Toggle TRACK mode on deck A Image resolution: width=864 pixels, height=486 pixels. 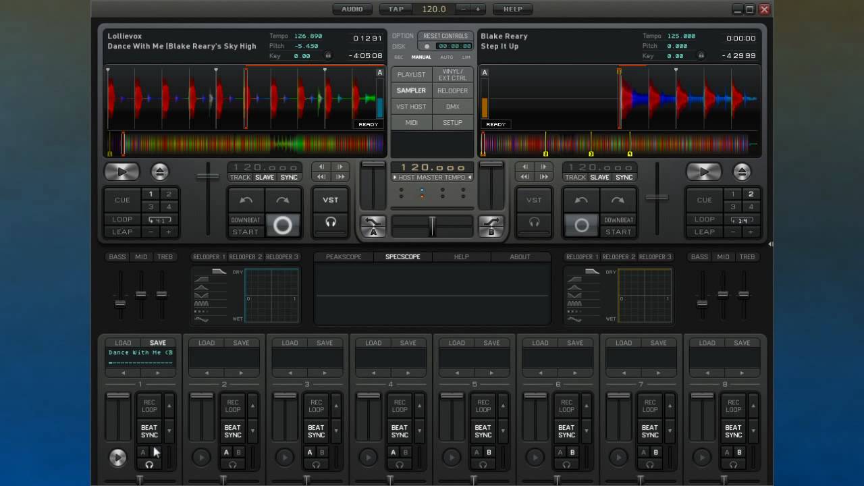pos(240,178)
